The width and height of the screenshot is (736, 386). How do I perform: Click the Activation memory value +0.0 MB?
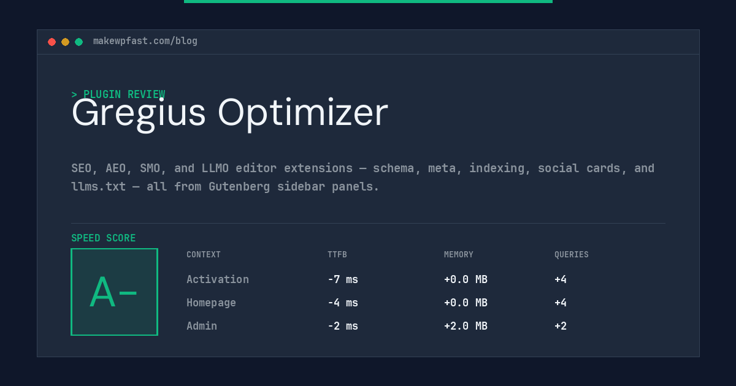tap(466, 279)
